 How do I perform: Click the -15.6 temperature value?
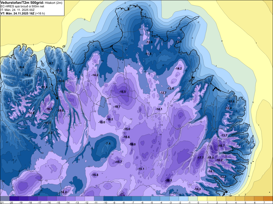click(x=126, y=137)
